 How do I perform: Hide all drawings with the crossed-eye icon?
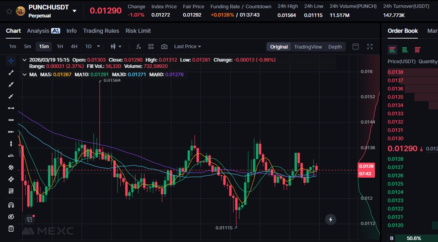[11, 217]
